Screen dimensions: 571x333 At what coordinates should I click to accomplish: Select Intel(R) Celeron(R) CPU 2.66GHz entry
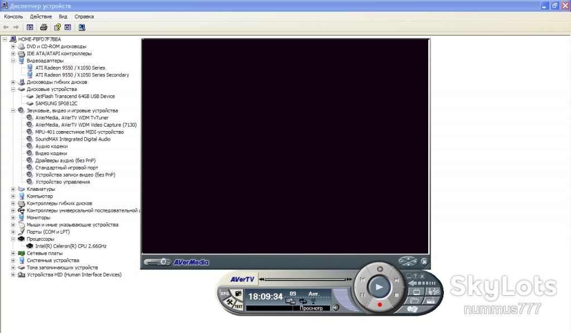coord(71,247)
